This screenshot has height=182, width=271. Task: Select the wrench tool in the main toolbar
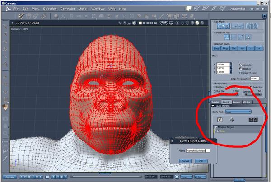(21, 16)
